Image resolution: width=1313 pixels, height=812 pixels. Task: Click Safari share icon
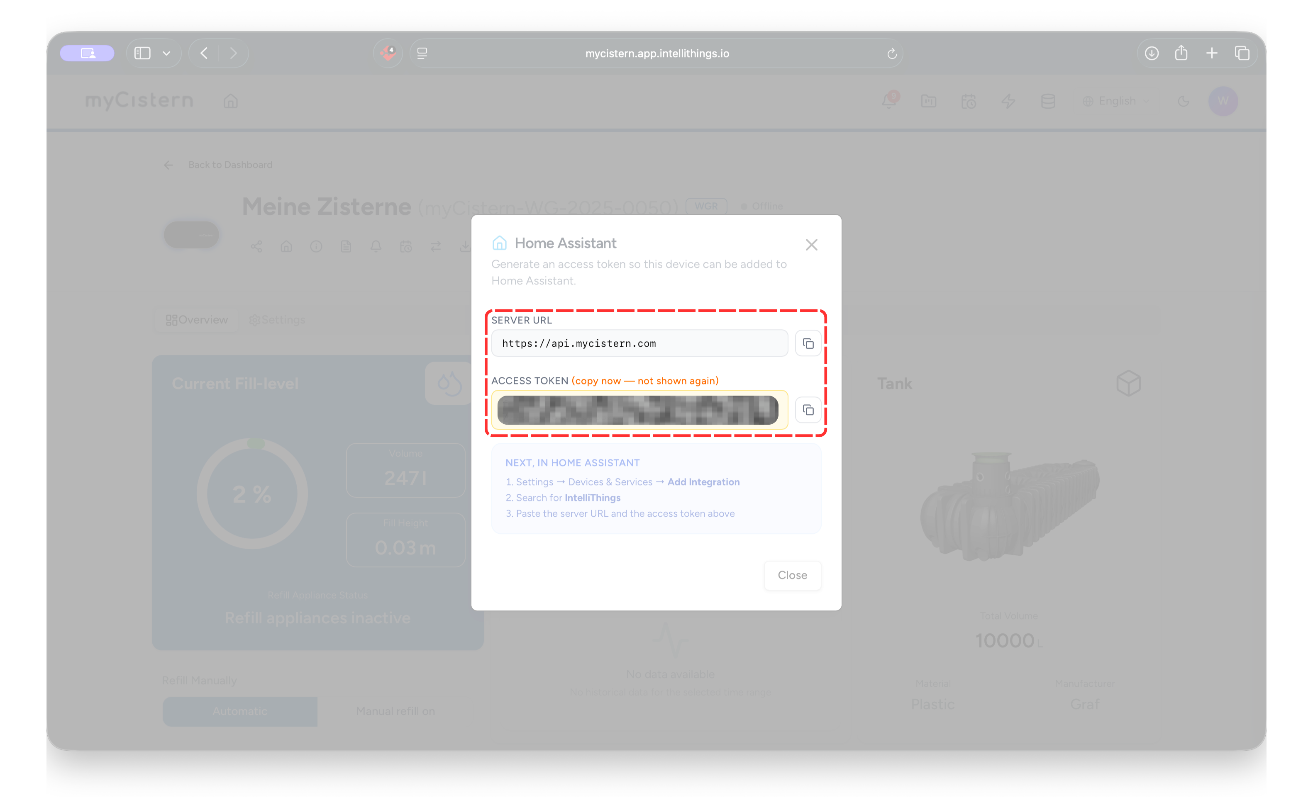click(1181, 53)
